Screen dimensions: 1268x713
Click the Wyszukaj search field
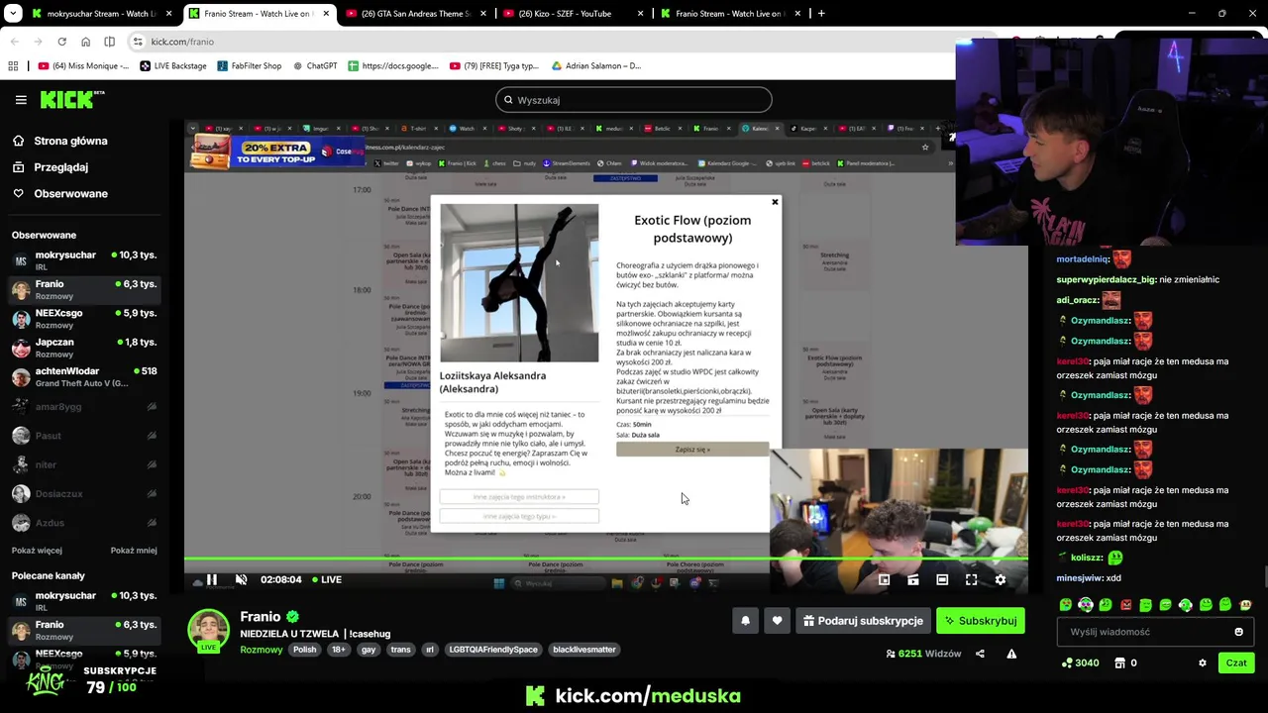(634, 100)
